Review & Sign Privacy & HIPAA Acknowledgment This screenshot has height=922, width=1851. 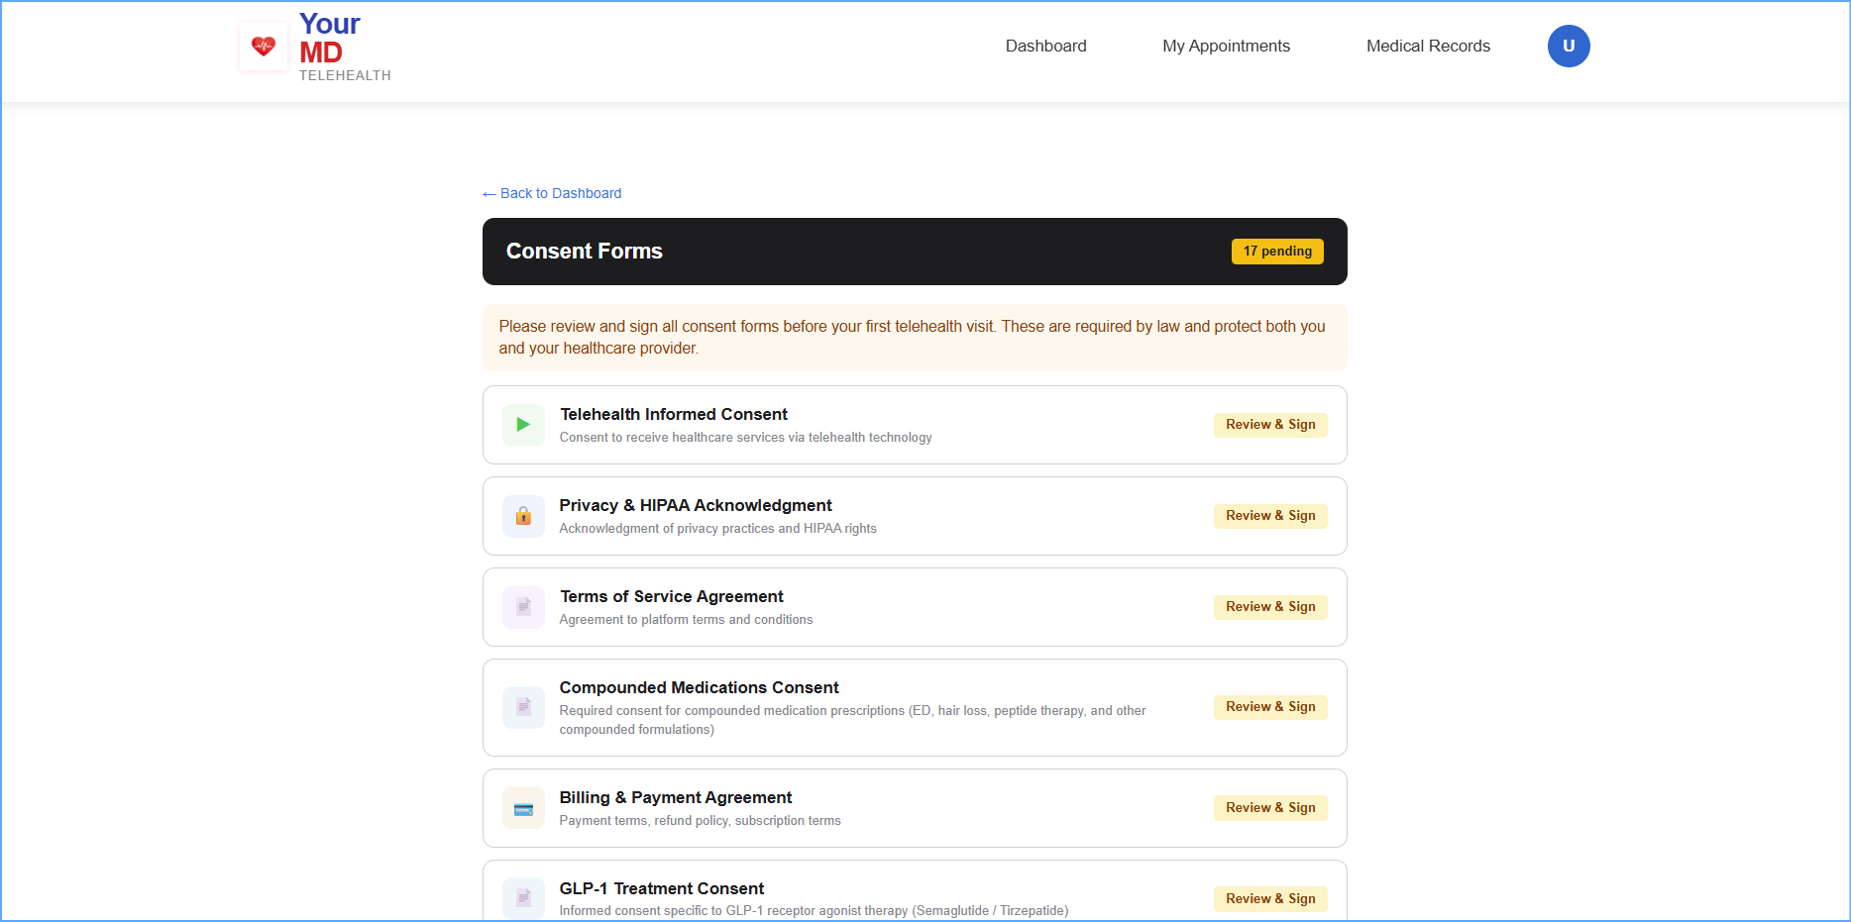(x=1270, y=516)
